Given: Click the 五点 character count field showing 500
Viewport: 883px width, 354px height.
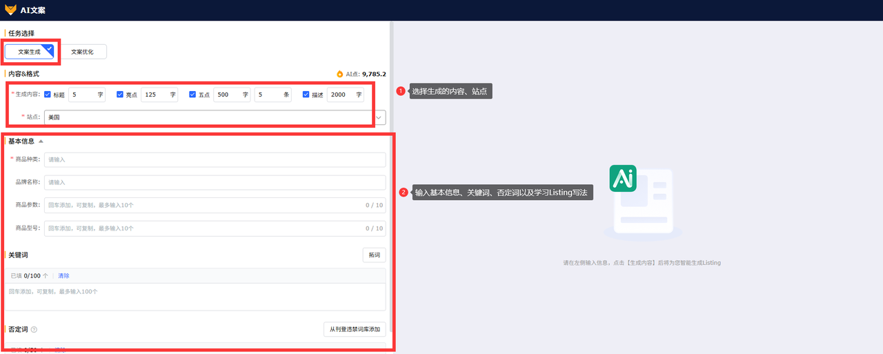Looking at the screenshot, I should [x=231, y=95].
